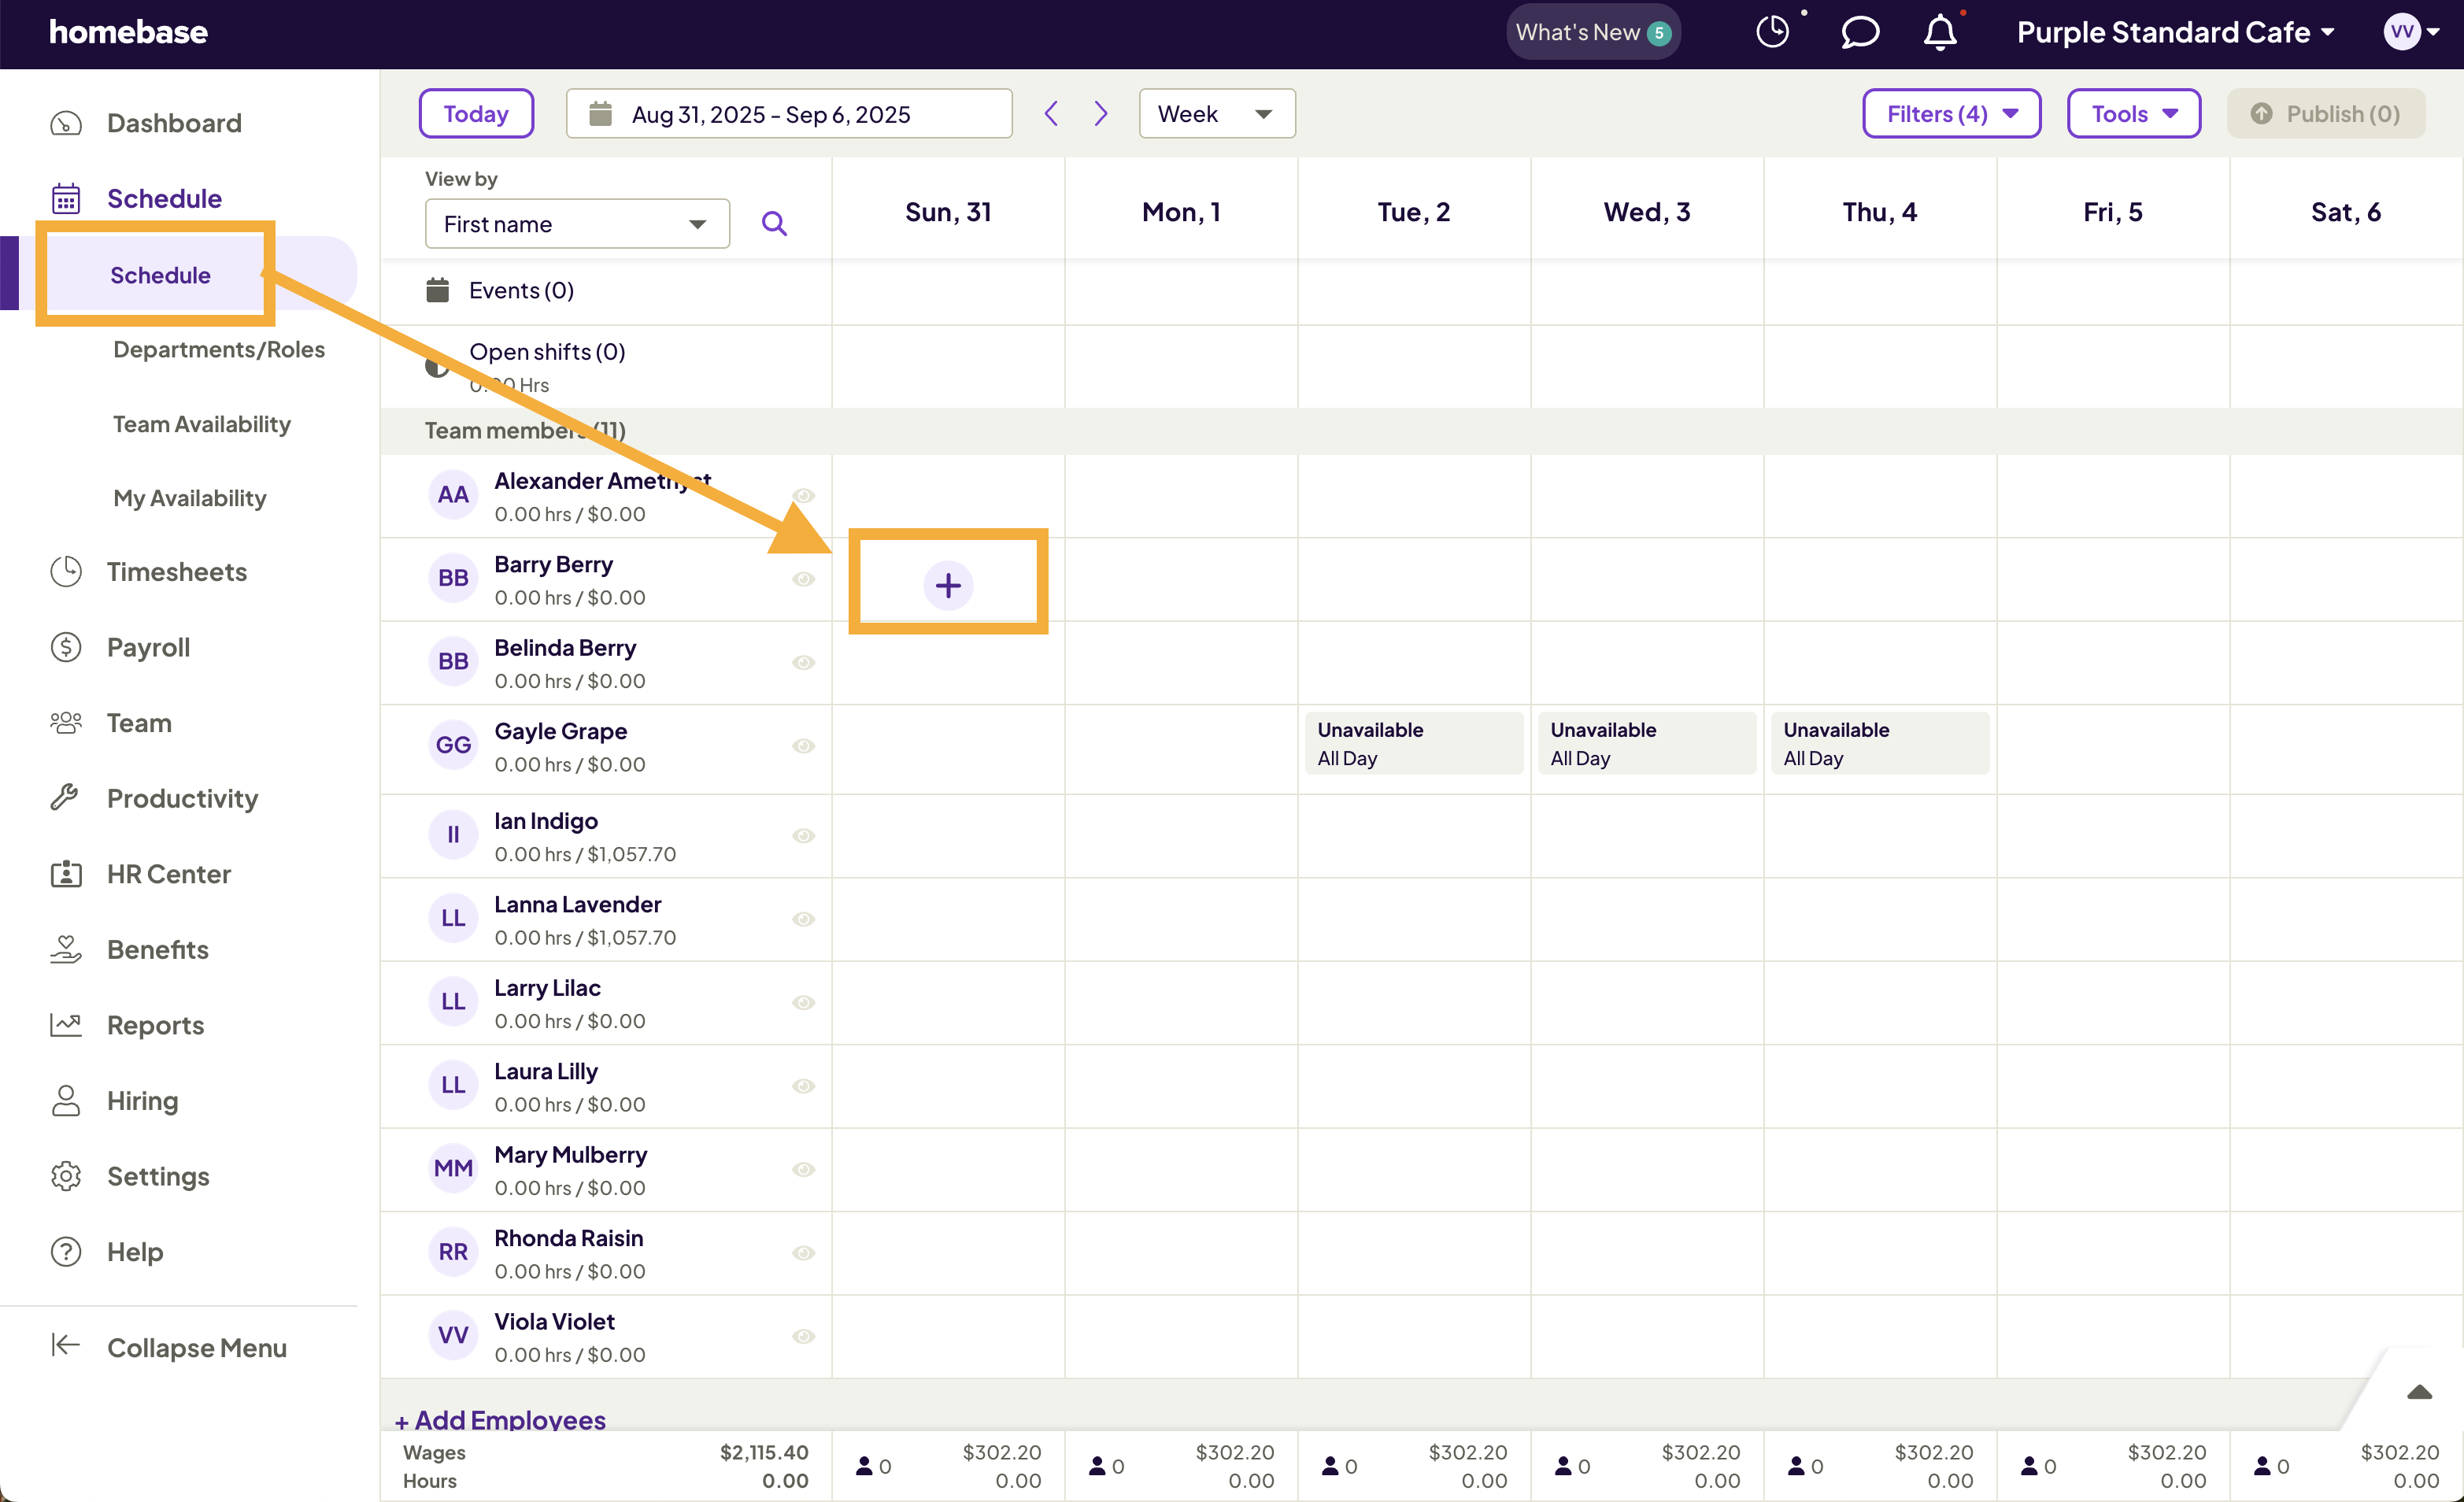Image resolution: width=2464 pixels, height=1502 pixels.
Task: Toggle visibility for Alexander Amethyst row
Action: pyautogui.click(x=804, y=495)
